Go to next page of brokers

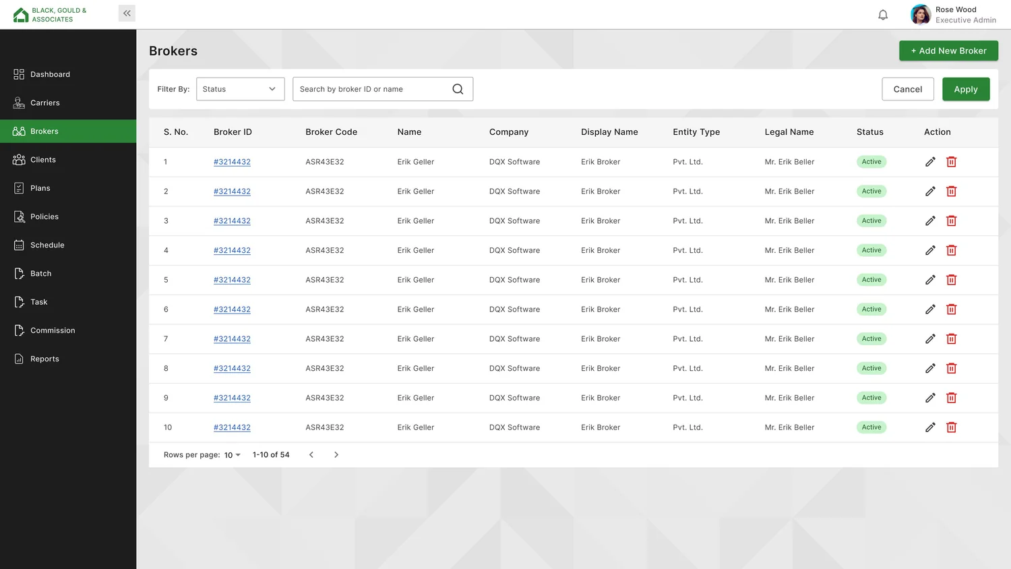pyautogui.click(x=336, y=455)
